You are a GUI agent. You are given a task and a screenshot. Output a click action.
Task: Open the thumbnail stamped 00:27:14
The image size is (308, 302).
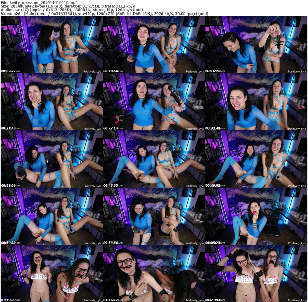tap(154, 102)
